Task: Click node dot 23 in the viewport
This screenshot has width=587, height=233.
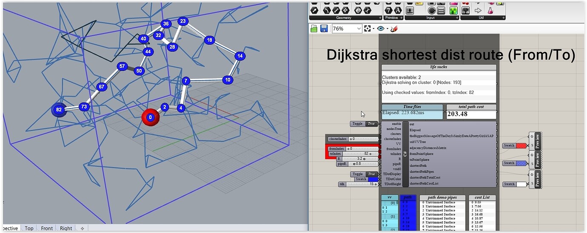Action: [x=183, y=21]
